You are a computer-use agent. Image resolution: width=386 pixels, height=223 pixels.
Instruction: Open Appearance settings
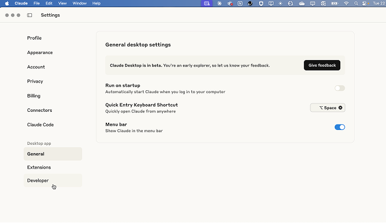[40, 53]
